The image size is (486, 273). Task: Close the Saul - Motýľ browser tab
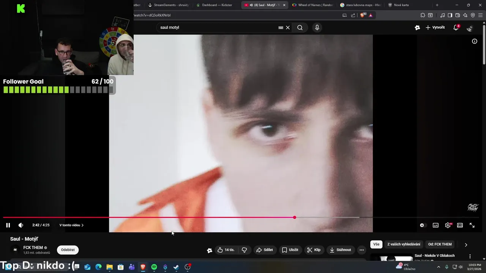(x=284, y=5)
